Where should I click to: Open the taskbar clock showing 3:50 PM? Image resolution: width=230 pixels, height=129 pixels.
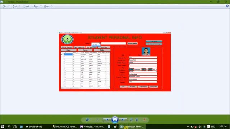[223, 126]
